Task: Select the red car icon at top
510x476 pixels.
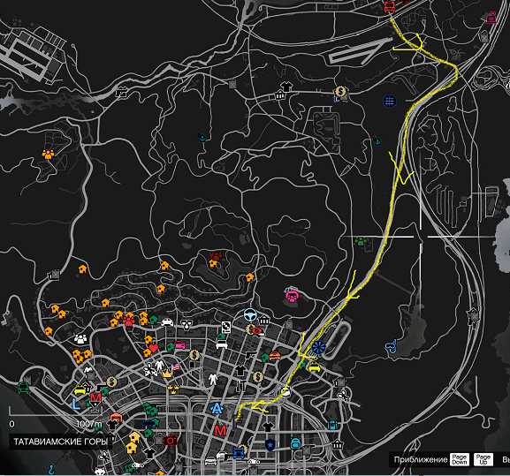Action: pyautogui.click(x=389, y=6)
